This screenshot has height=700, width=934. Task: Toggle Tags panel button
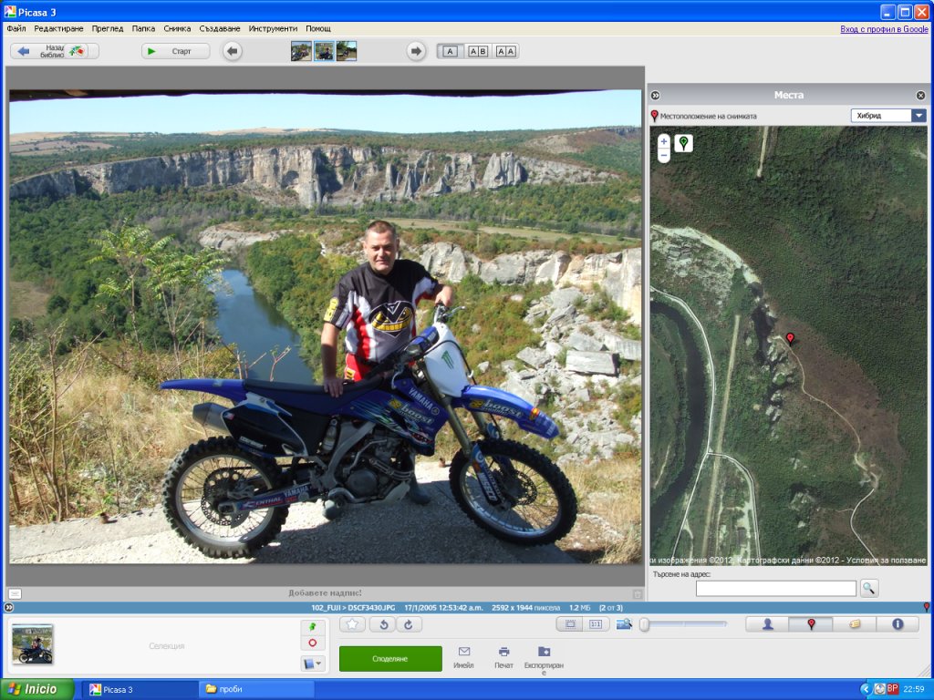pyautogui.click(x=854, y=623)
